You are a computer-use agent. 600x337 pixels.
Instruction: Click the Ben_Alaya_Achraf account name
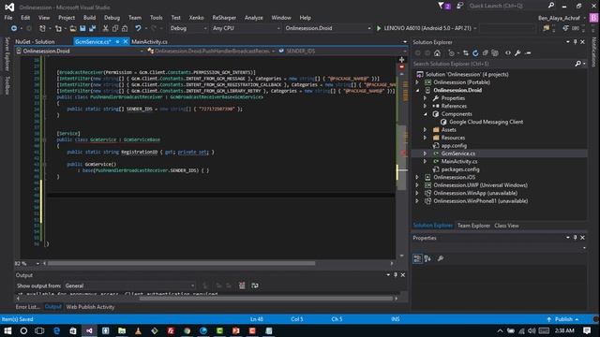pyautogui.click(x=559, y=18)
